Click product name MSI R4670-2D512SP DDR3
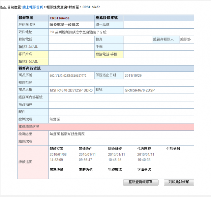The width and height of the screenshot is (211, 197). click(71, 90)
